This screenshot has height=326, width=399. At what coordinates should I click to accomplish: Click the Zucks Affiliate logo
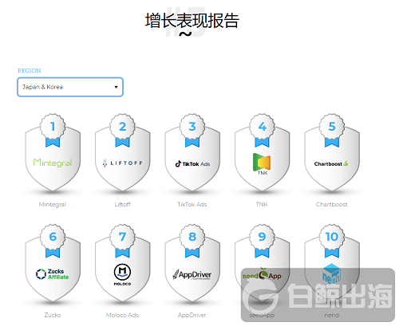click(53, 274)
